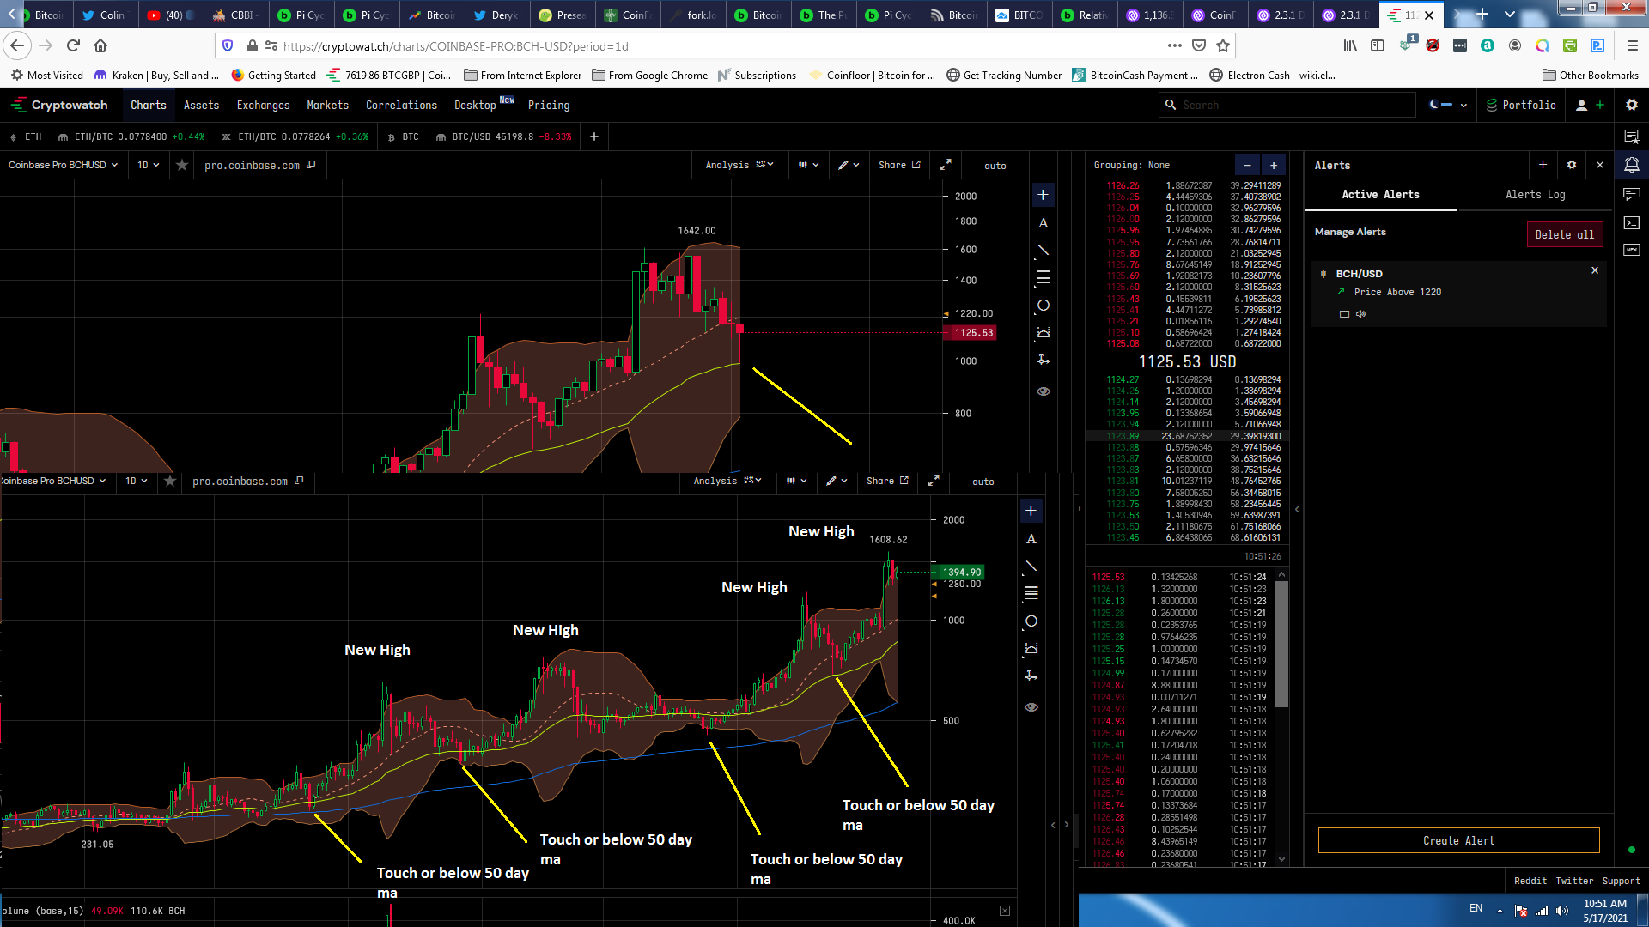
Task: Expand the Analysis dropdown on top chart
Action: click(x=739, y=165)
